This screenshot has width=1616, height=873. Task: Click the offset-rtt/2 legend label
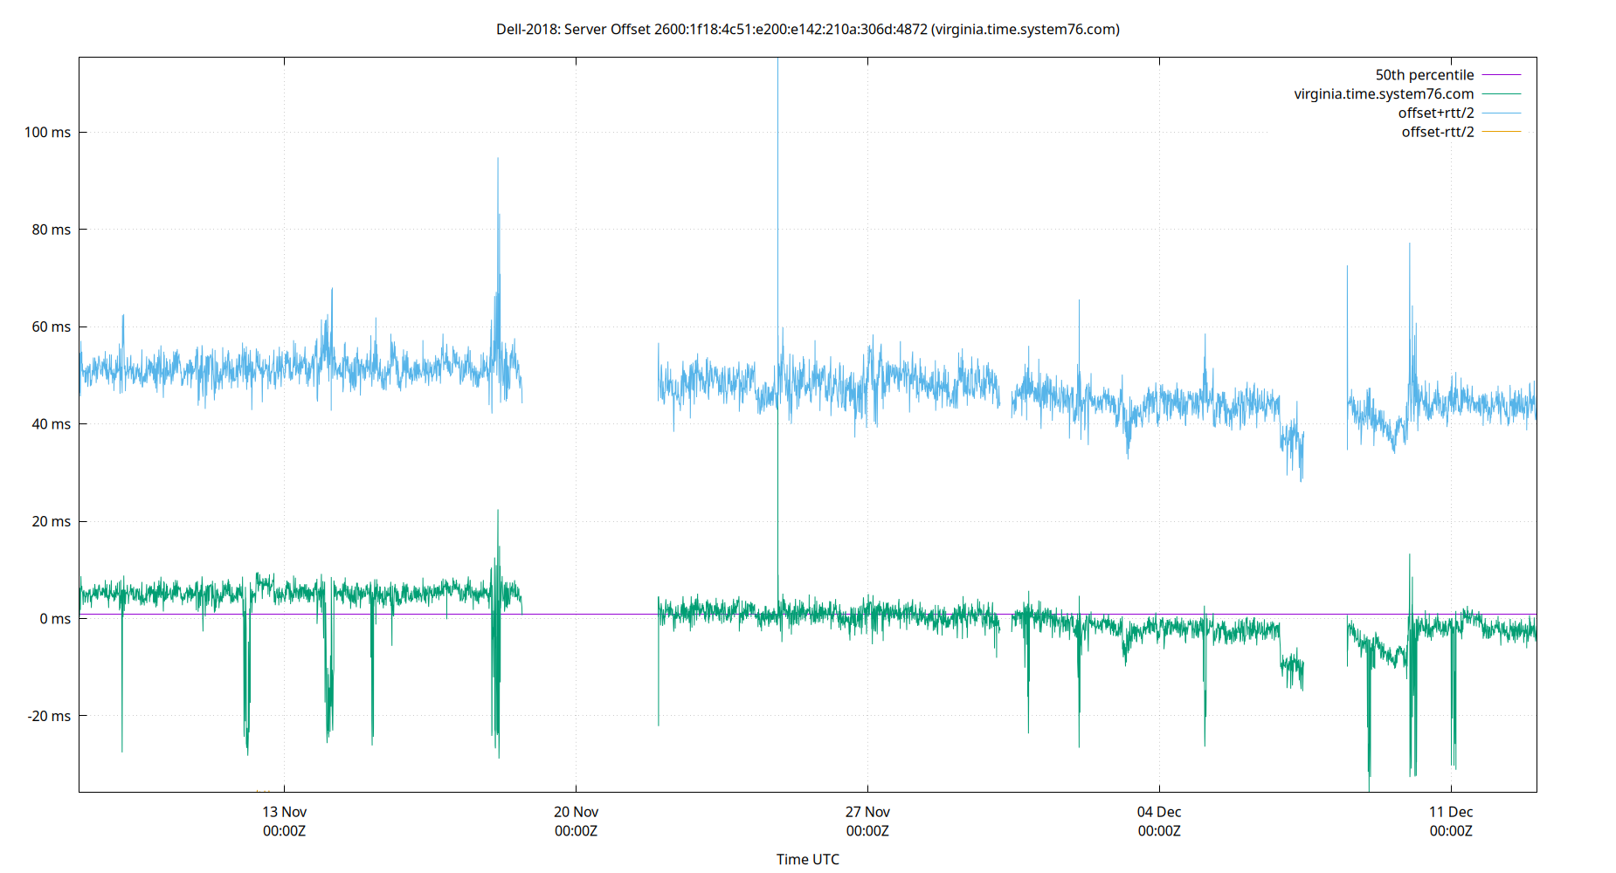click(1437, 131)
